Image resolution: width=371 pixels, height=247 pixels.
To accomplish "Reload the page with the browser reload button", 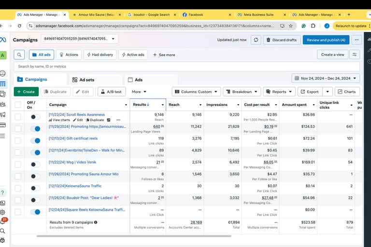I will (x=19, y=26).
